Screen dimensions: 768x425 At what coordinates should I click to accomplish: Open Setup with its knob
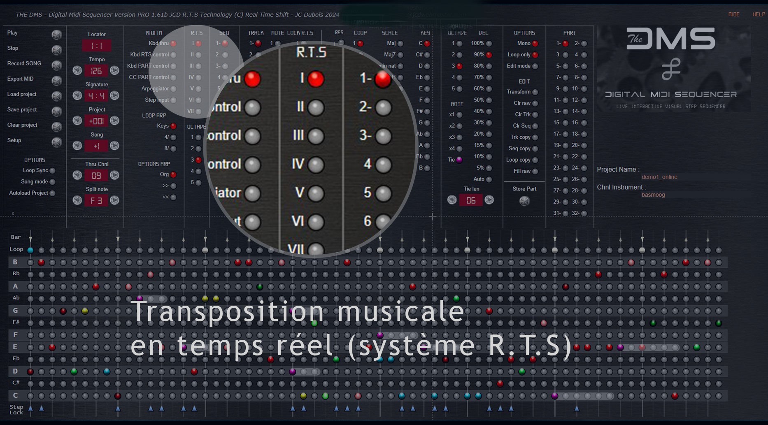57,142
